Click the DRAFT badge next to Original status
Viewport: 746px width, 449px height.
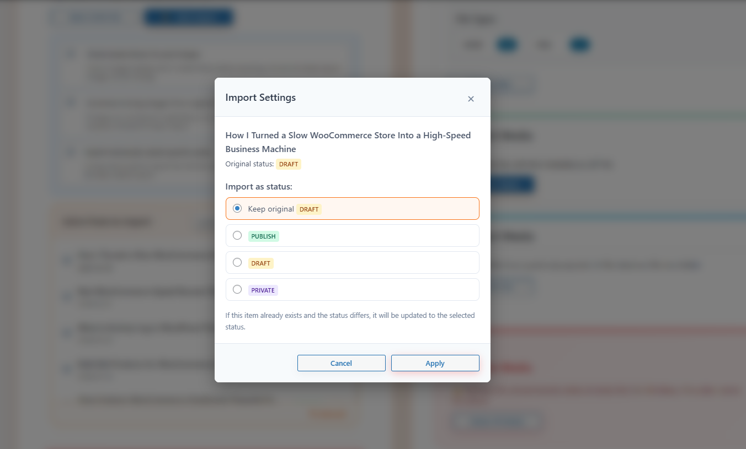[x=289, y=164]
